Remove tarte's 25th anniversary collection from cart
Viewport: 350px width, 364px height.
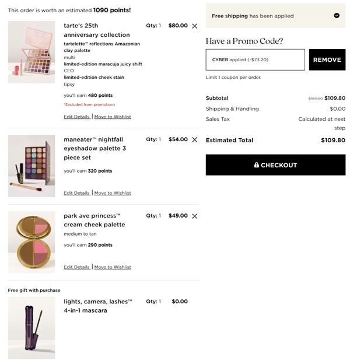[x=194, y=26]
